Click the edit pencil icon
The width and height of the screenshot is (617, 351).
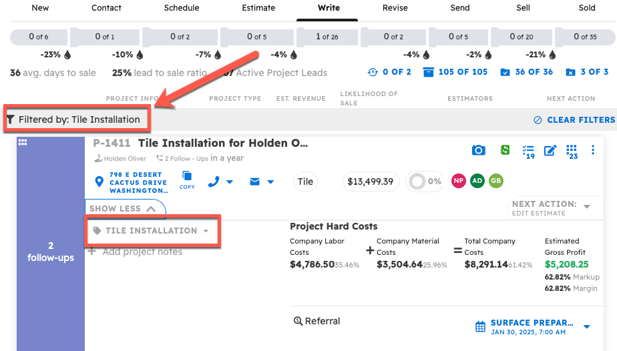pos(550,150)
